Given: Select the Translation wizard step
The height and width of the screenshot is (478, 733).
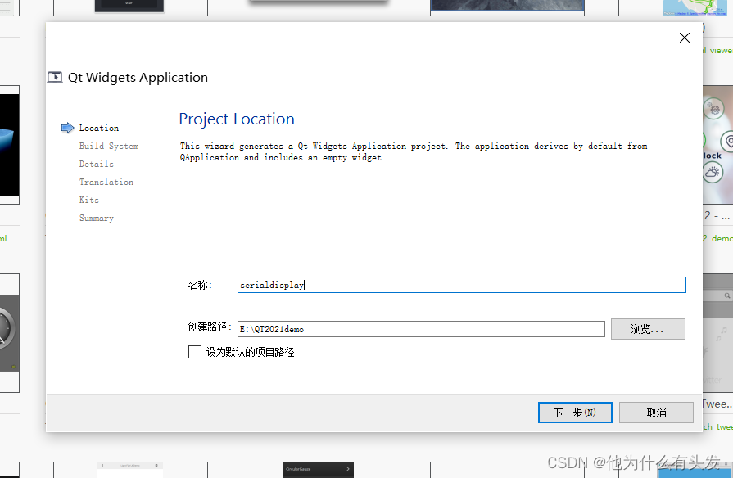Looking at the screenshot, I should tap(106, 182).
